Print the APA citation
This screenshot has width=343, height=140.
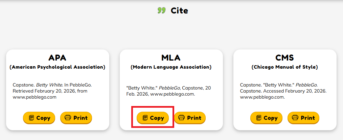point(76,118)
